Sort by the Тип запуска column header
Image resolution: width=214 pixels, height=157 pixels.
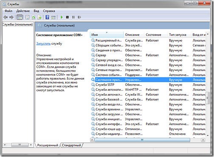point(179,34)
